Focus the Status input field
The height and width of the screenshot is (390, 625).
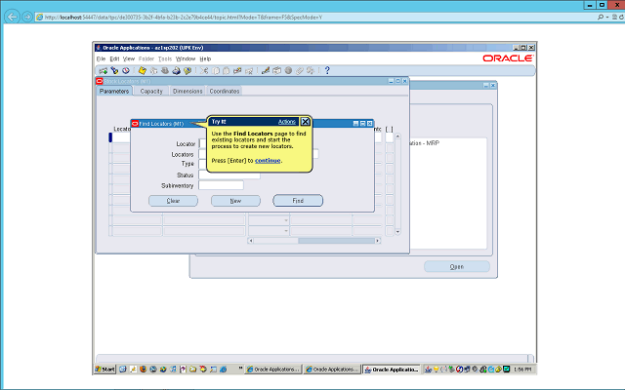[x=229, y=175]
